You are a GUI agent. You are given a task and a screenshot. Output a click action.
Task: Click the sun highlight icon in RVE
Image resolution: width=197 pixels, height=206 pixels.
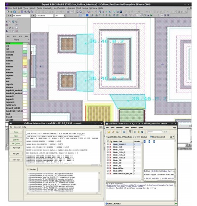click(x=139, y=132)
